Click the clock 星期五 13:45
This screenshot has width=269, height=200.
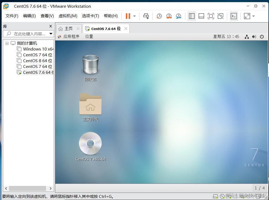click(226, 36)
